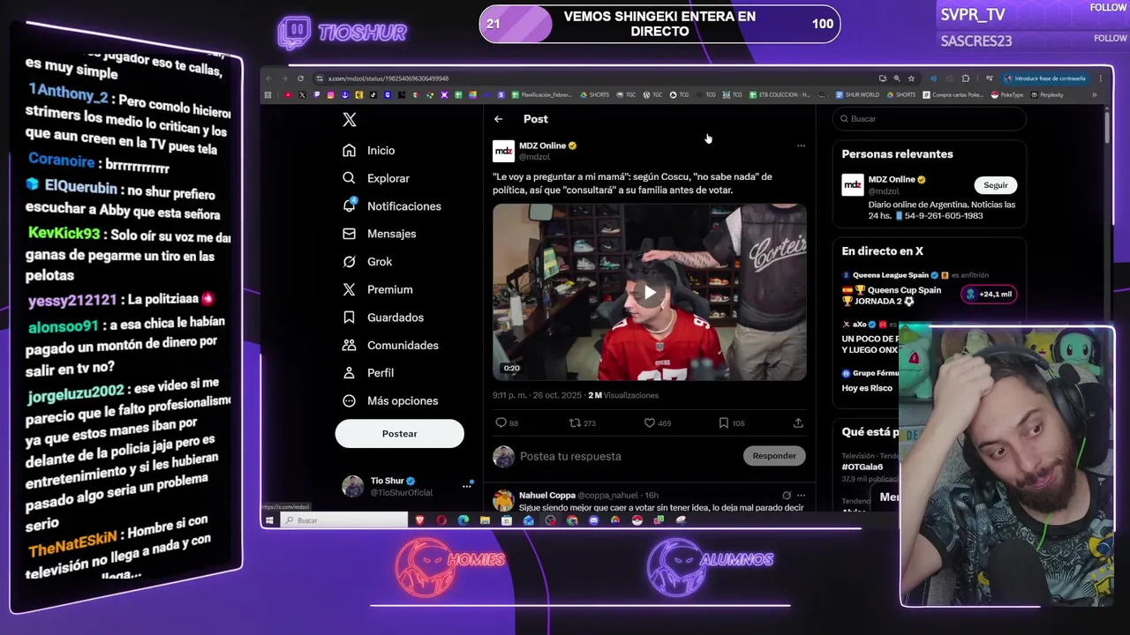Open MDZ Online in Personas relevantes
1130x635 pixels.
tap(892, 180)
